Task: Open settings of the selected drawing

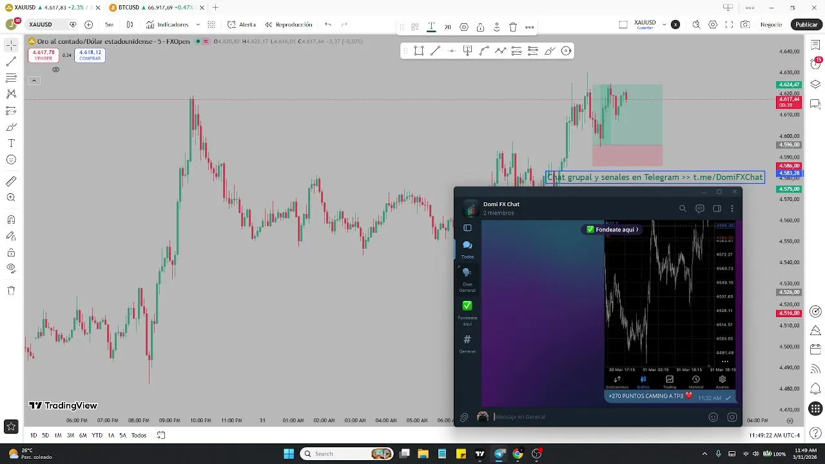Action: click(464, 27)
